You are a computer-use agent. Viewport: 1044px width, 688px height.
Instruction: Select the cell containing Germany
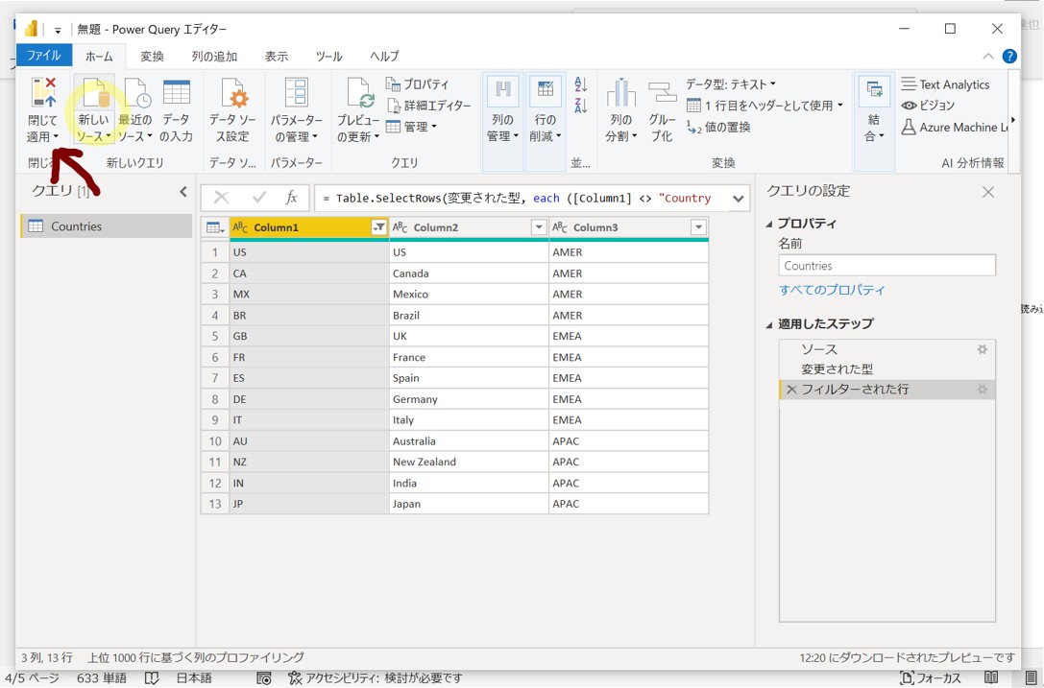pyautogui.click(x=469, y=399)
